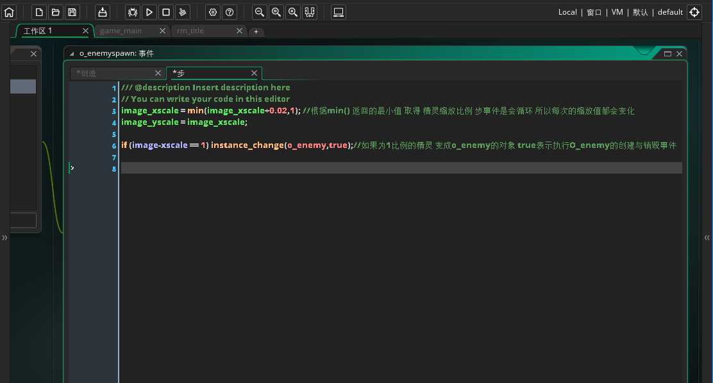Toggle the docks visibility icon

pos(310,12)
